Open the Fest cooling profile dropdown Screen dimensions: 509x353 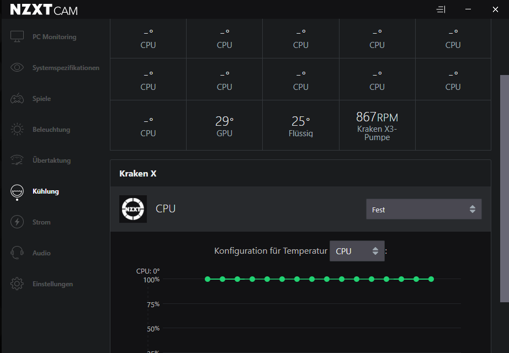(423, 209)
